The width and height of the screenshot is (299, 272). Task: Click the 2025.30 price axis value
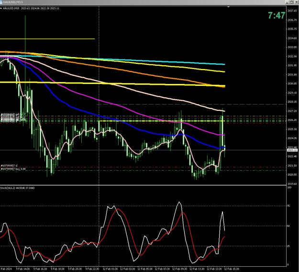pos(292,129)
